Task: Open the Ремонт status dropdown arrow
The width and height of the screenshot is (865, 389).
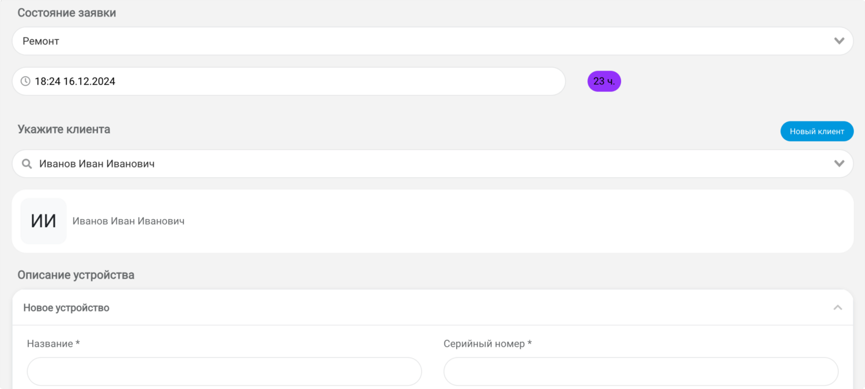Action: click(x=839, y=41)
